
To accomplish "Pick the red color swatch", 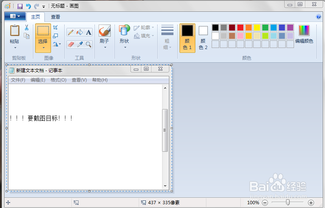I will [240, 28].
